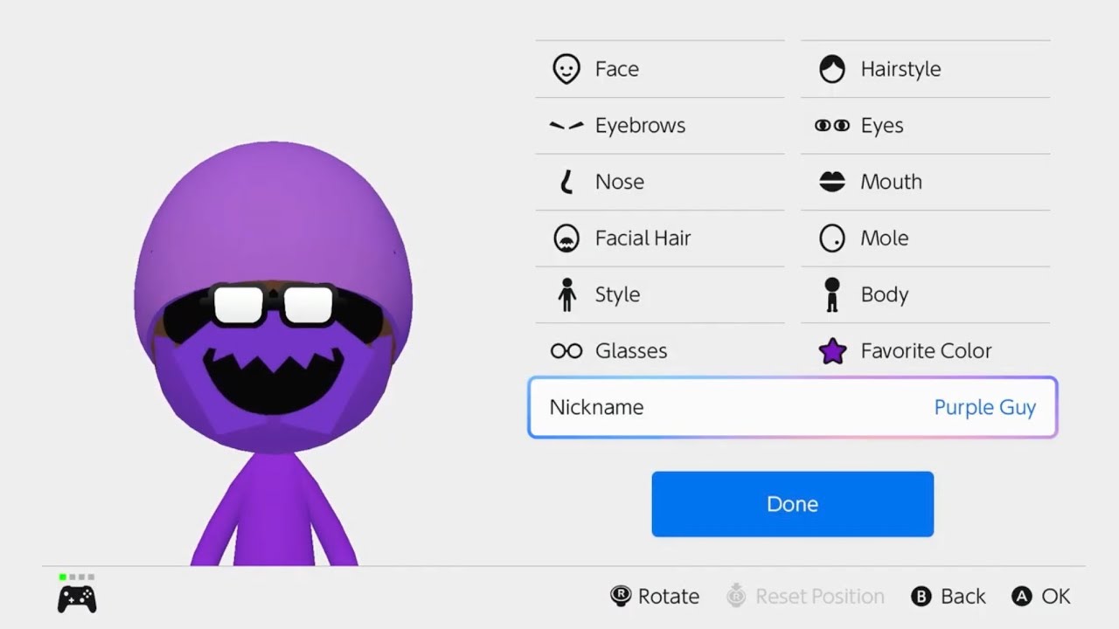Click the Eyebrows icon
The width and height of the screenshot is (1119, 629).
566,126
